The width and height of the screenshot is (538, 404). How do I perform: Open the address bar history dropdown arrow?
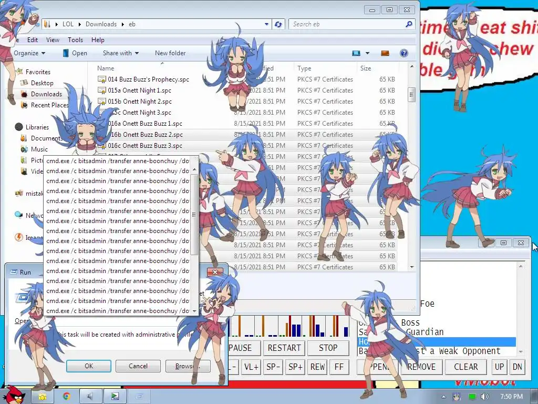[x=266, y=24]
